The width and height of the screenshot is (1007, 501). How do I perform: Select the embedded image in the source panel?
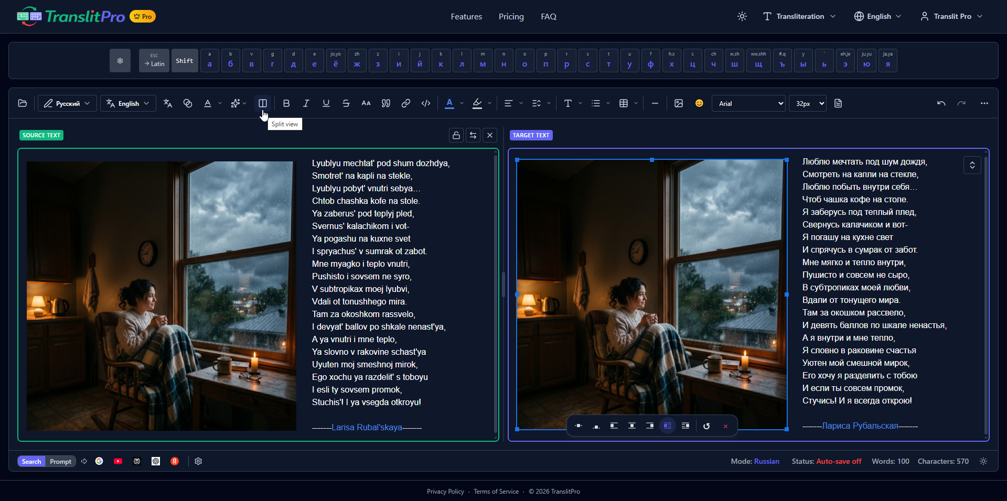[x=162, y=296]
